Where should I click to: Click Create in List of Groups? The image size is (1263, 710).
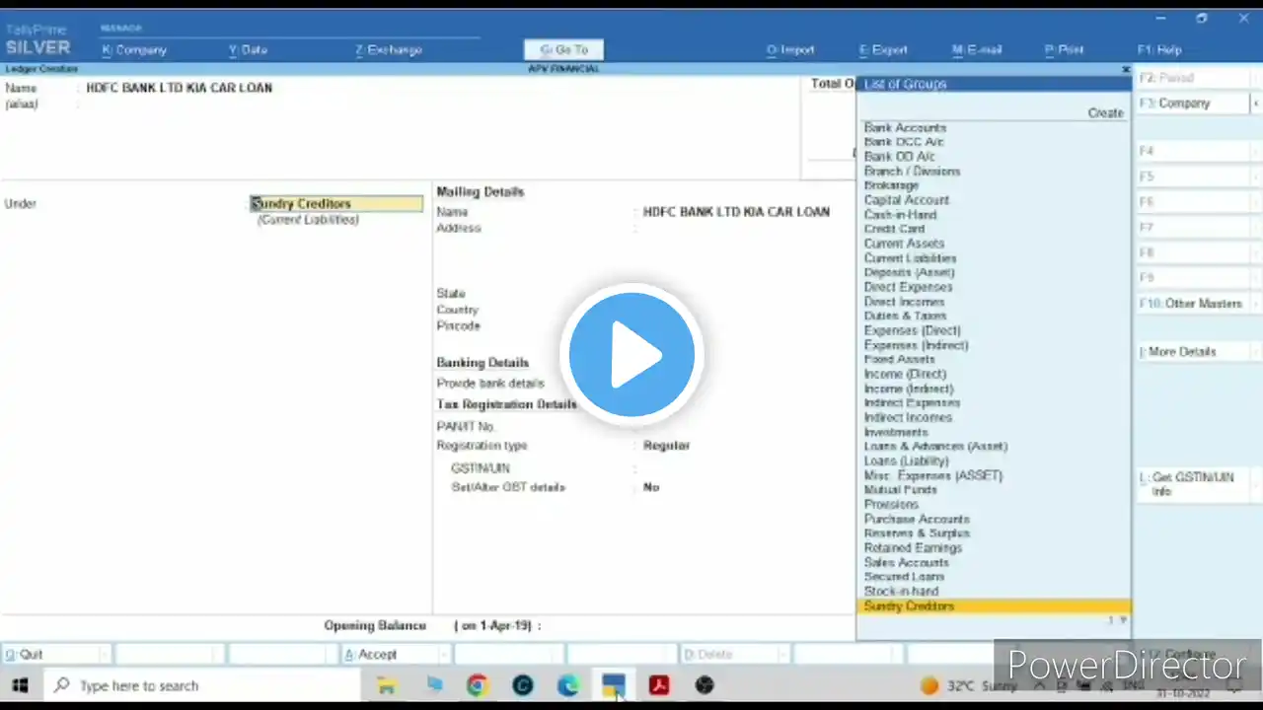point(1105,112)
